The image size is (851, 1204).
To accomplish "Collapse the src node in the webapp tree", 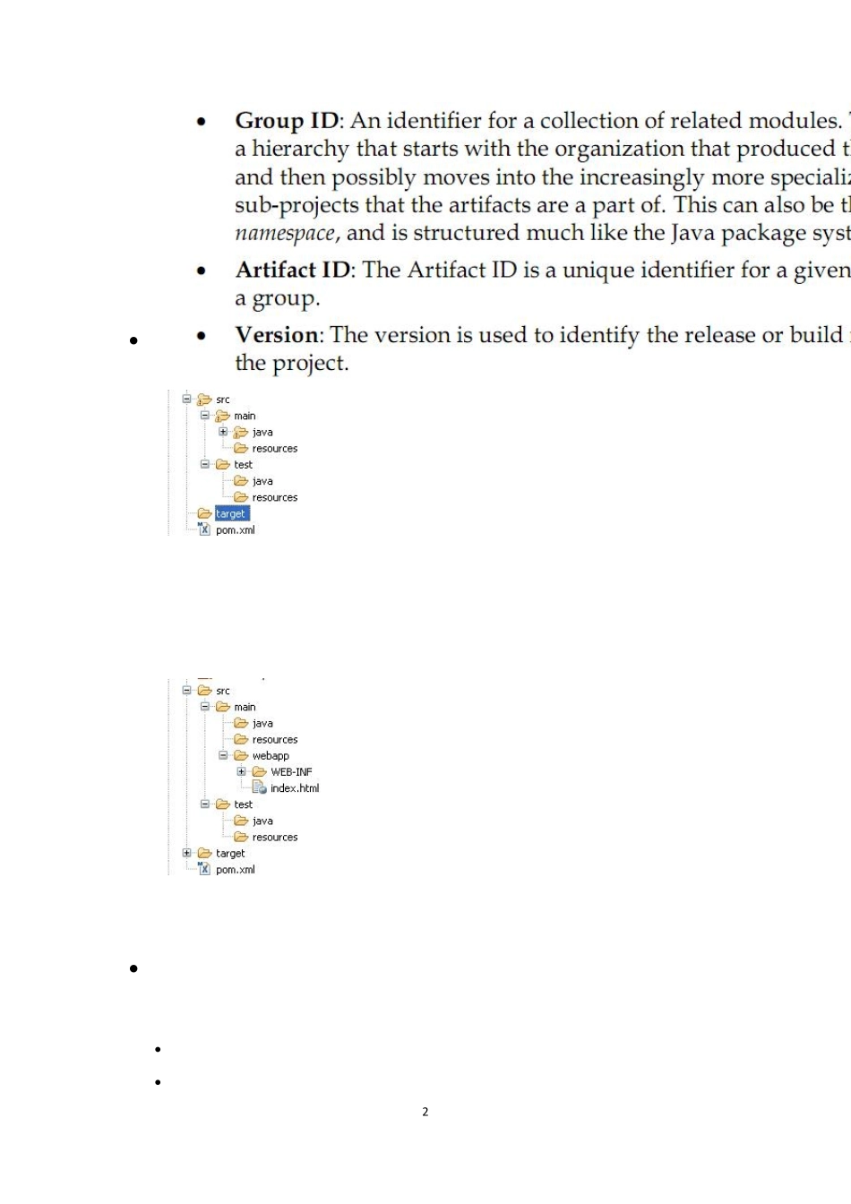I will (x=186, y=690).
